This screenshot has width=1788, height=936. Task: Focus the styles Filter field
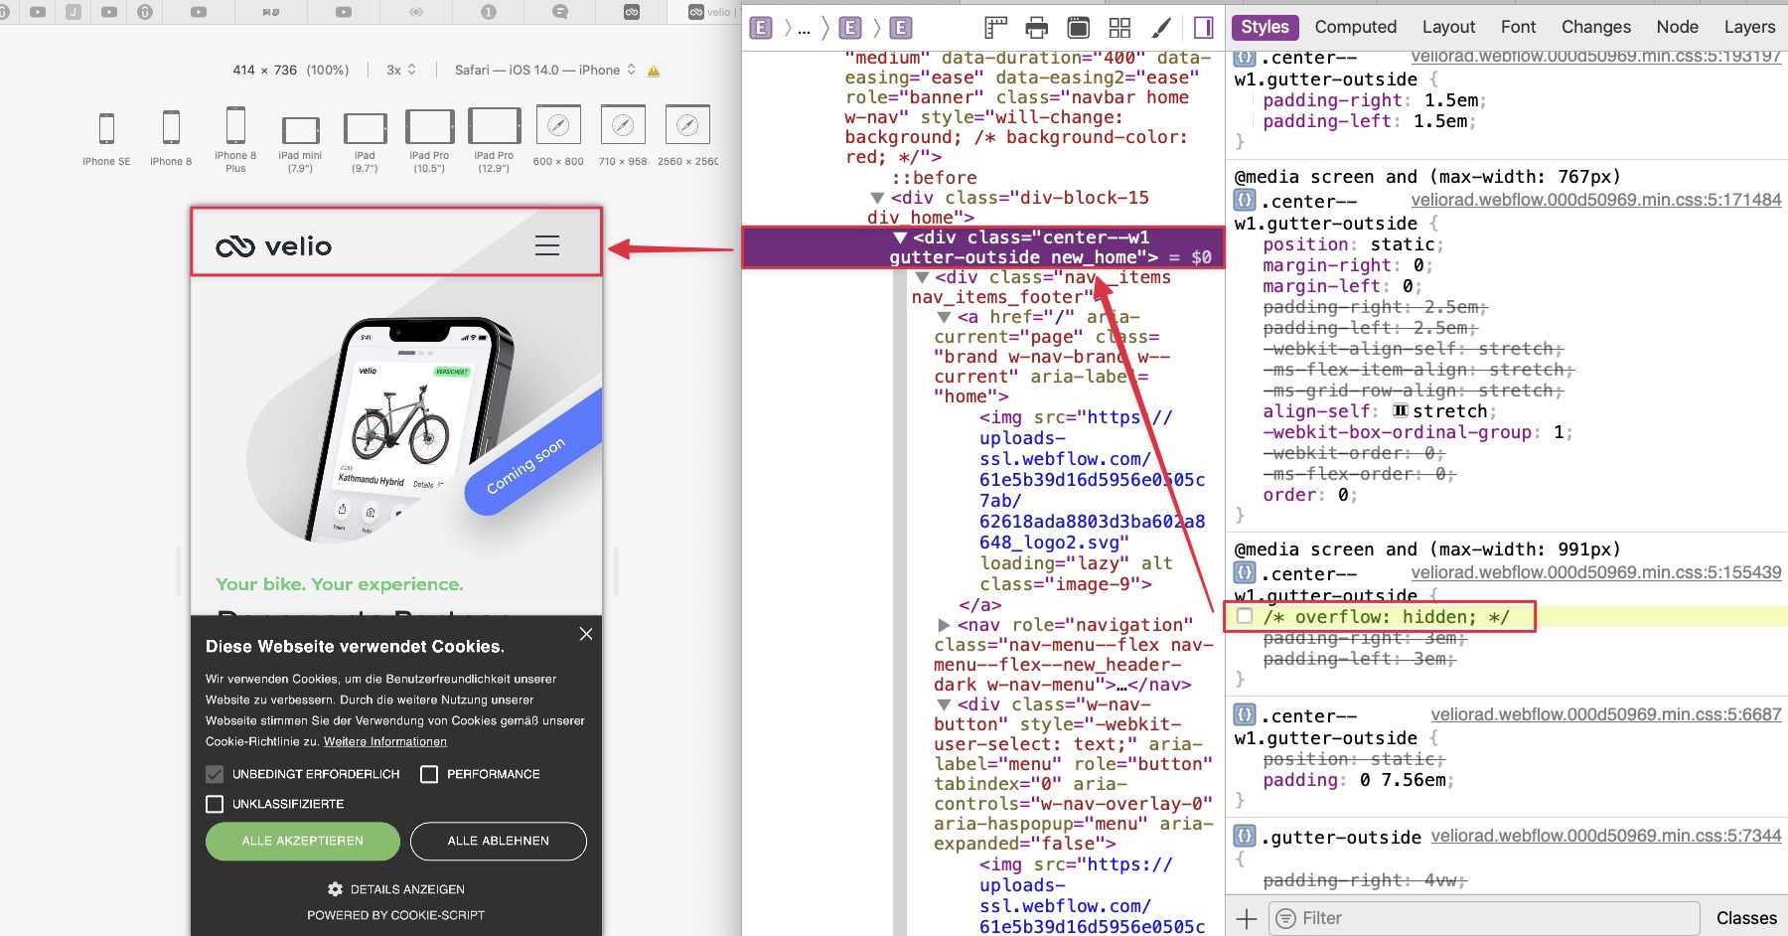(x=1486, y=918)
